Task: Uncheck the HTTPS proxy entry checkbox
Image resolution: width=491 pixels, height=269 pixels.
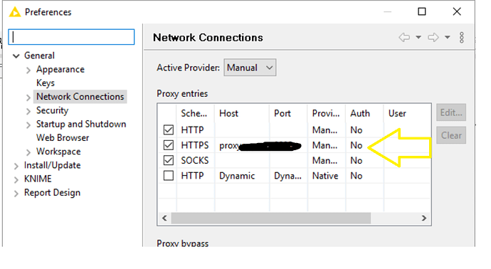Action: click(x=169, y=145)
